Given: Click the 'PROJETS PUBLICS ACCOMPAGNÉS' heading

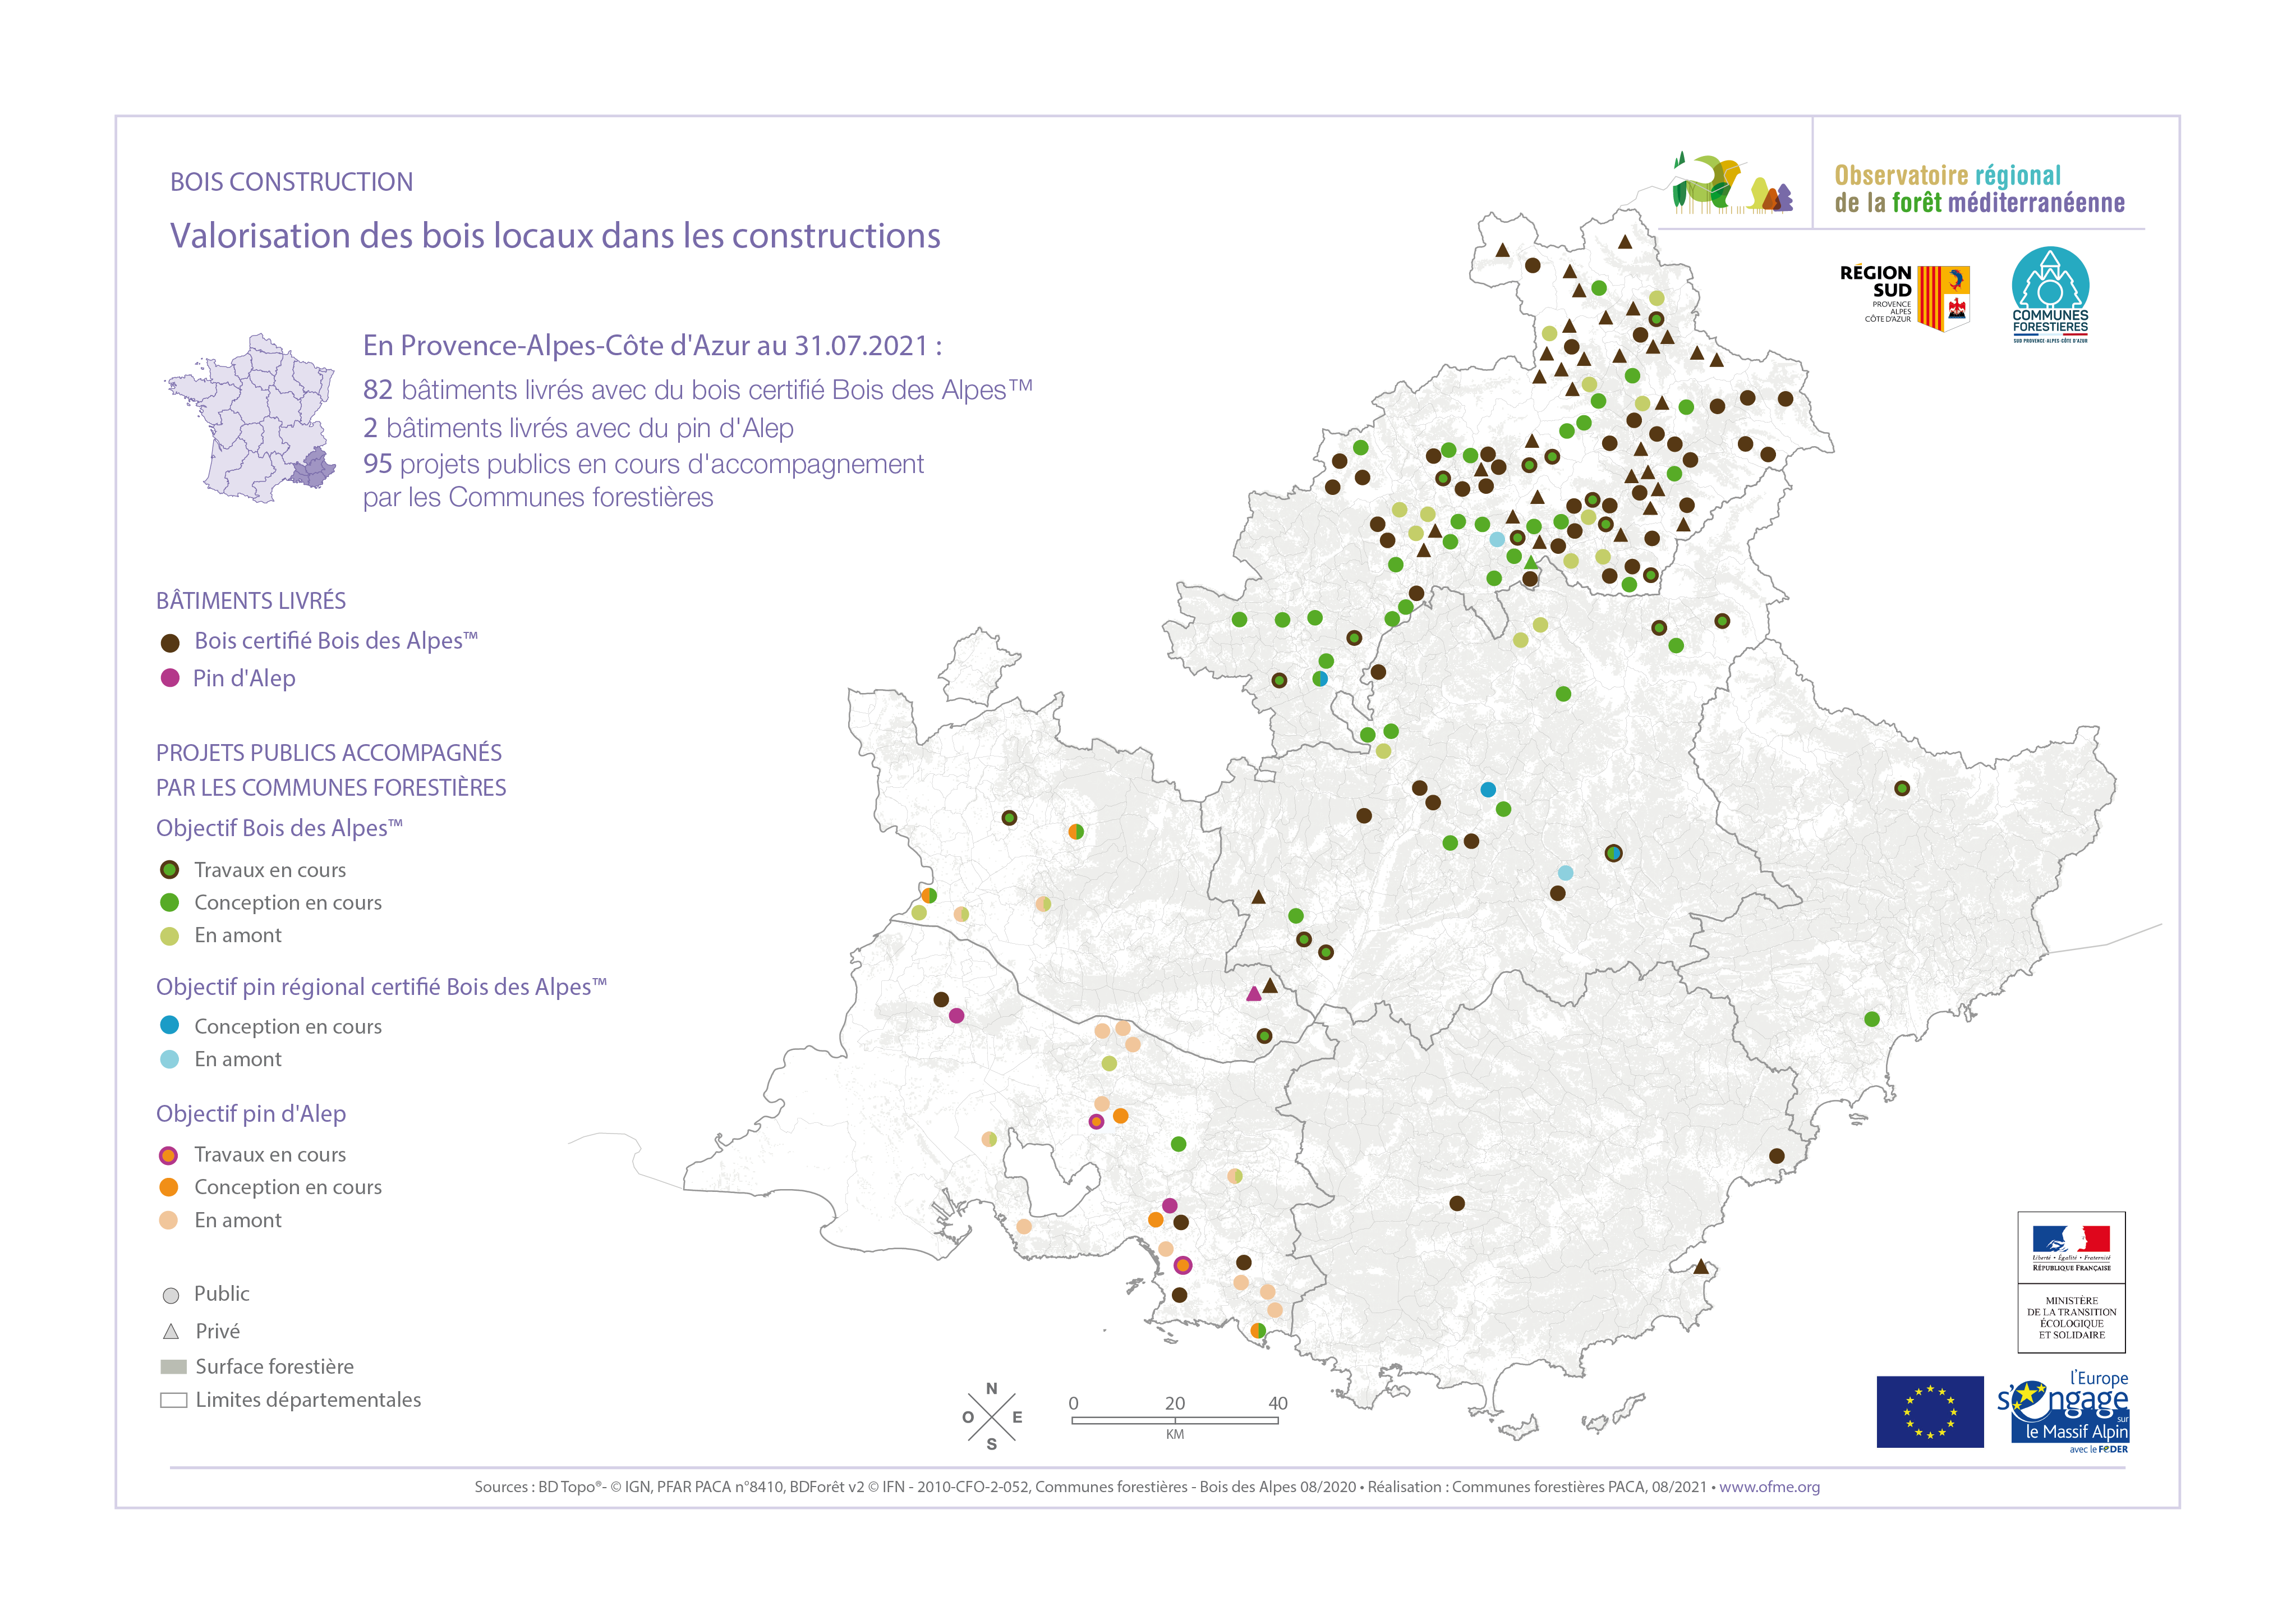Looking at the screenshot, I should coord(331,769).
